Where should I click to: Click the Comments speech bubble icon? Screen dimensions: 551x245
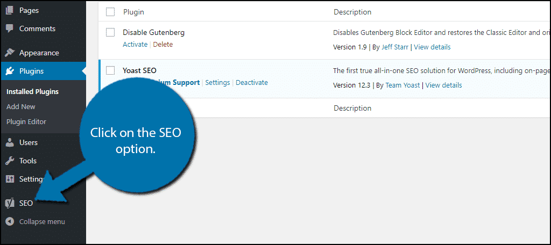click(10, 29)
